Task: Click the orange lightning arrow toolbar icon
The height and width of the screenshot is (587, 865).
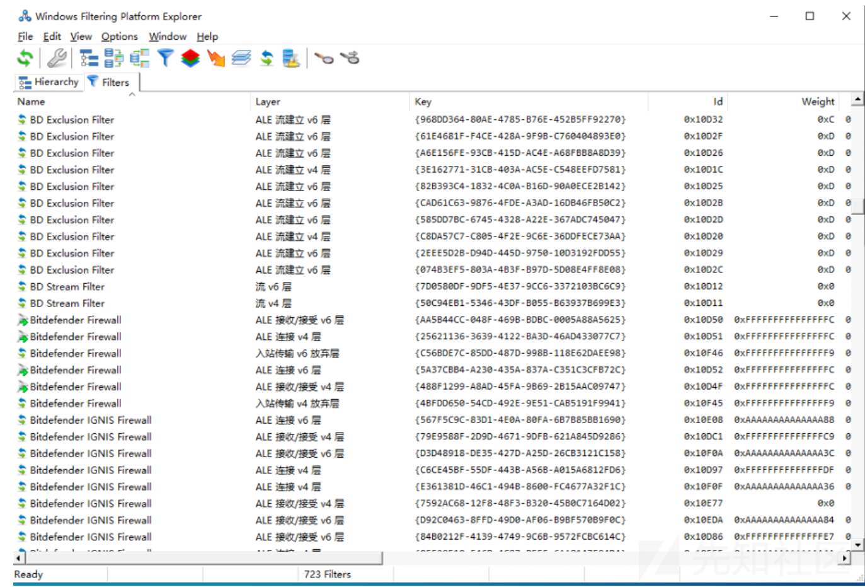Action: [x=216, y=59]
